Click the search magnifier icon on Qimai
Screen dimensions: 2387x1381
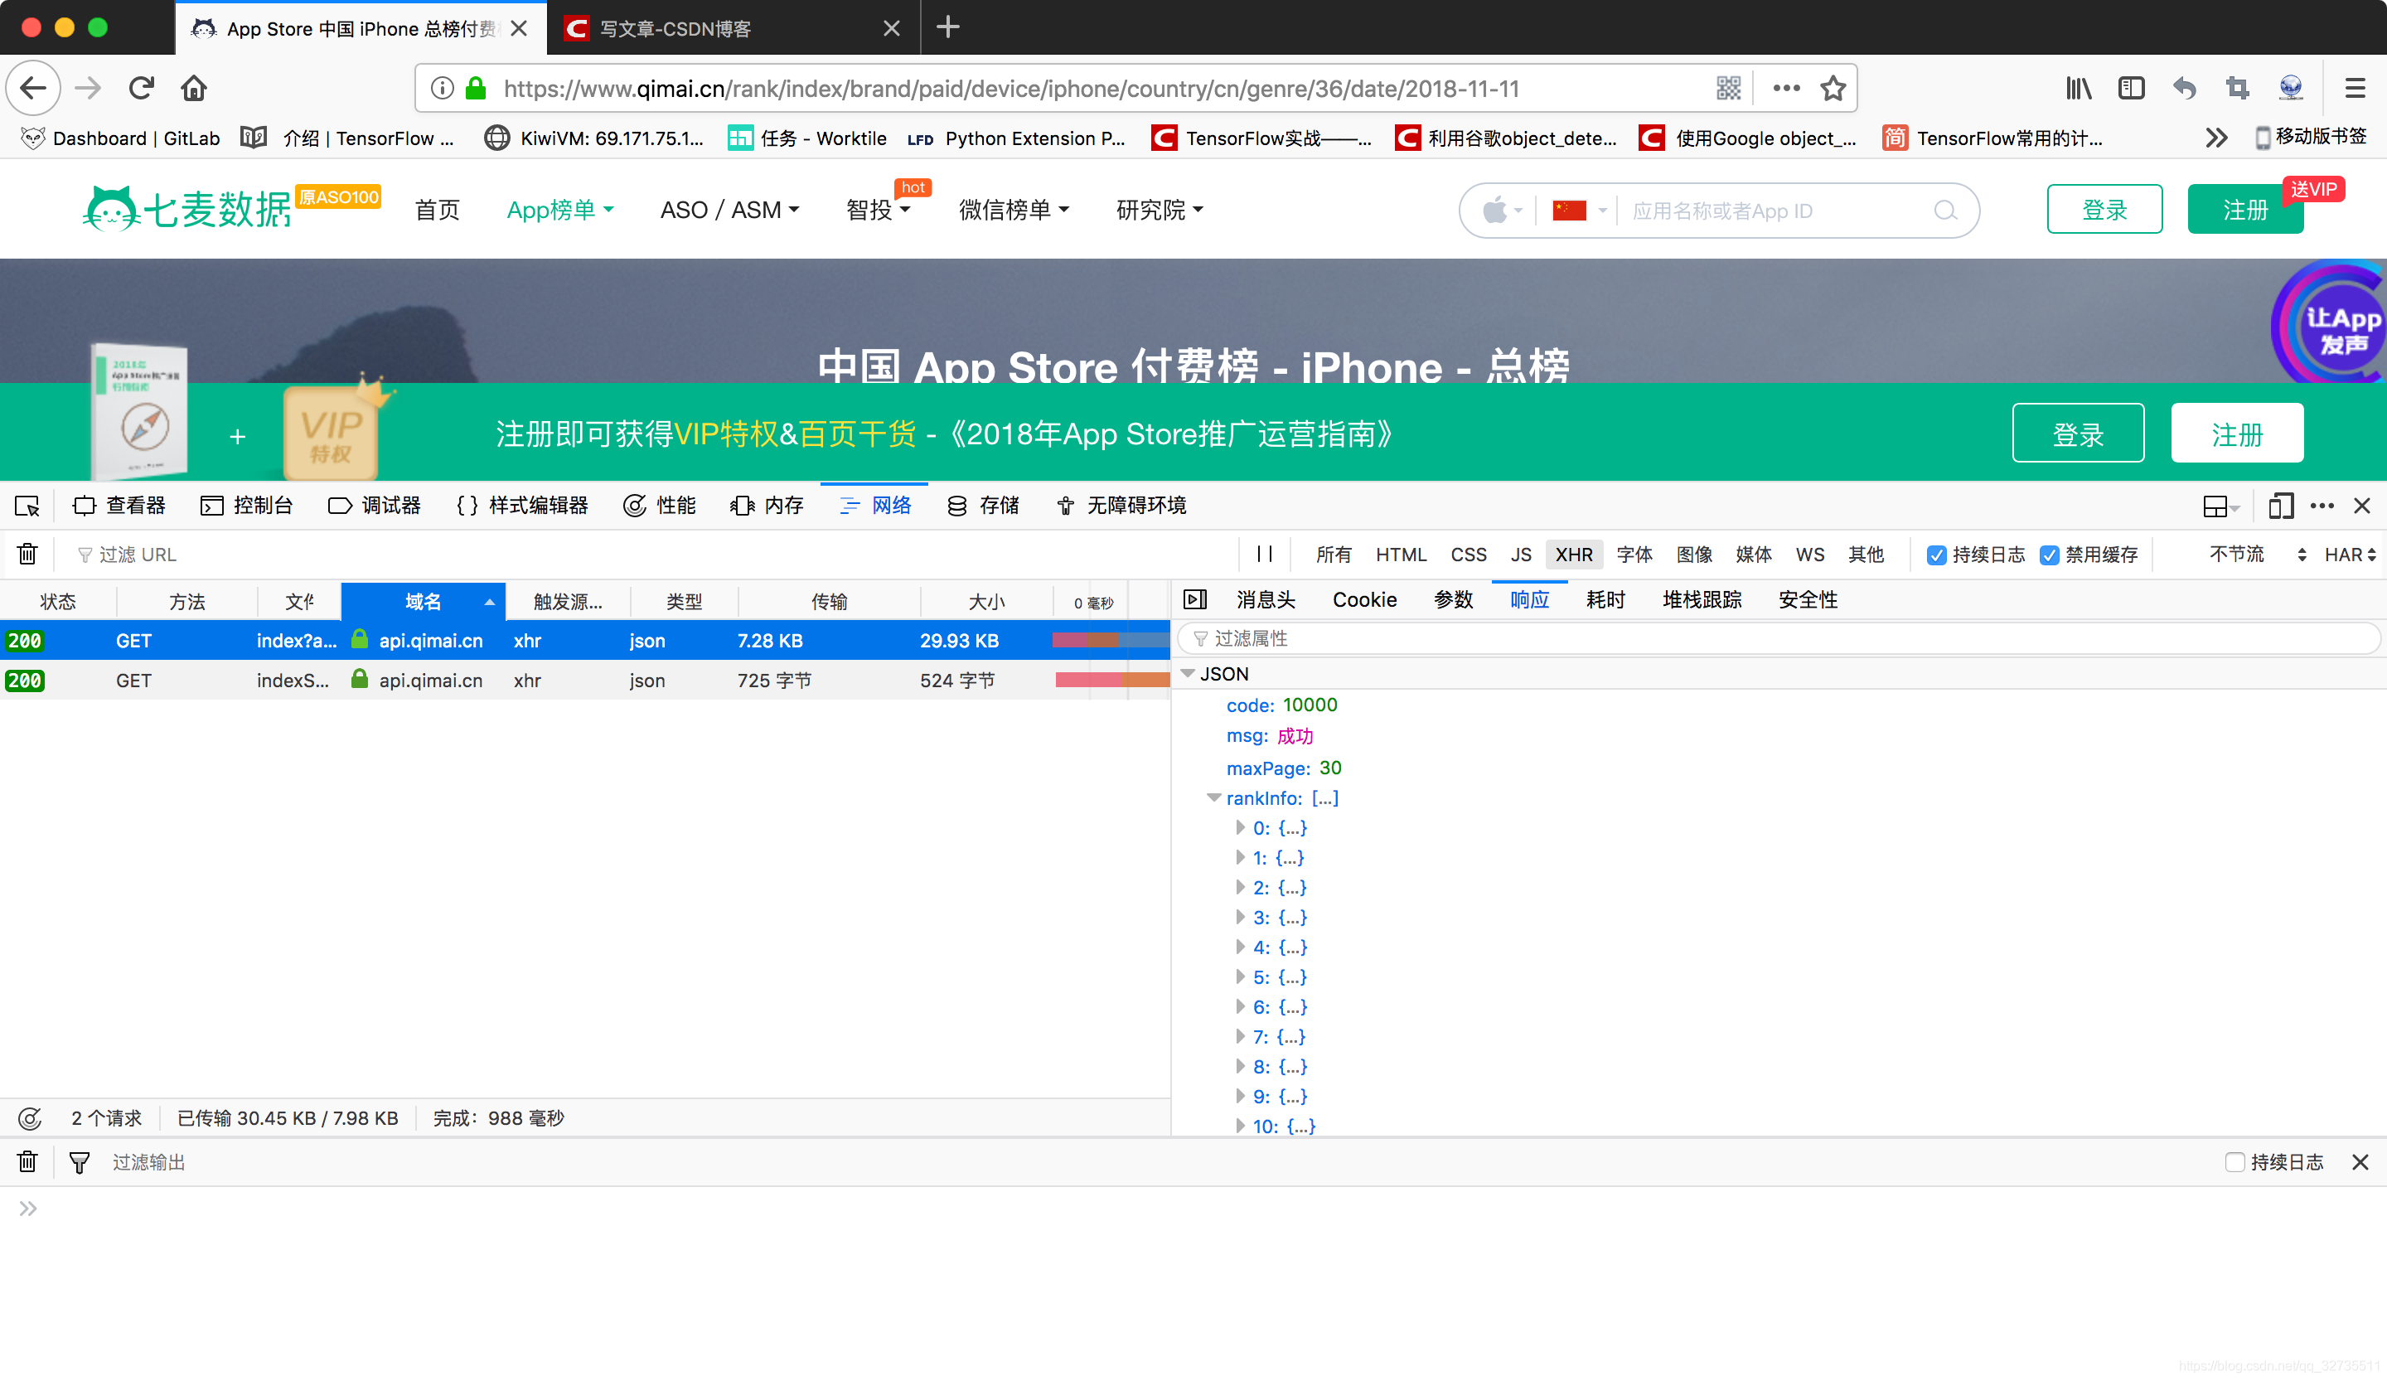[x=1944, y=211]
